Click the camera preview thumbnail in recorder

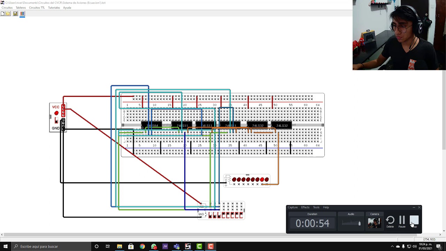[x=375, y=223]
